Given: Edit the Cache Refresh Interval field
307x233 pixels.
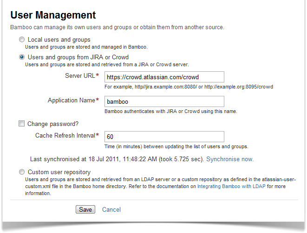Looking at the screenshot, I should click(164, 137).
